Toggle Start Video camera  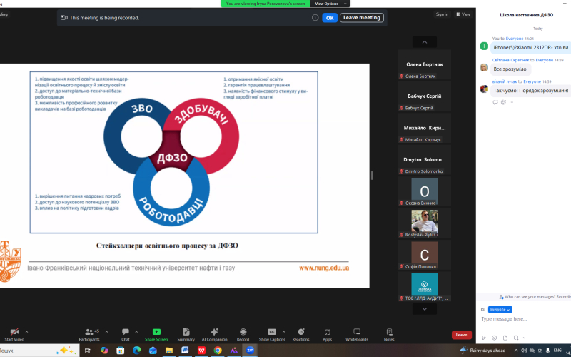coord(14,334)
